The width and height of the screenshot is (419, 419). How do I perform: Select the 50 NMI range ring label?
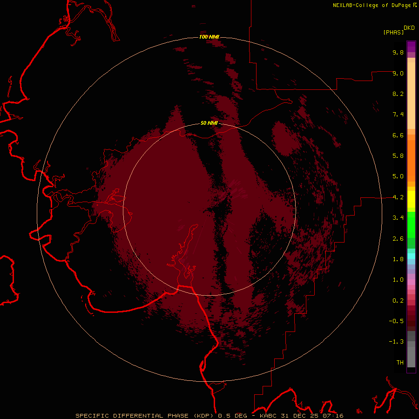[x=209, y=123]
